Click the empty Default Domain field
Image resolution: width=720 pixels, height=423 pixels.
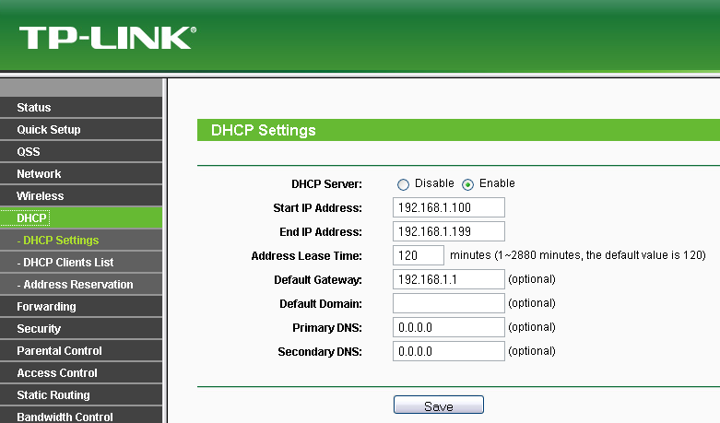[x=449, y=303]
